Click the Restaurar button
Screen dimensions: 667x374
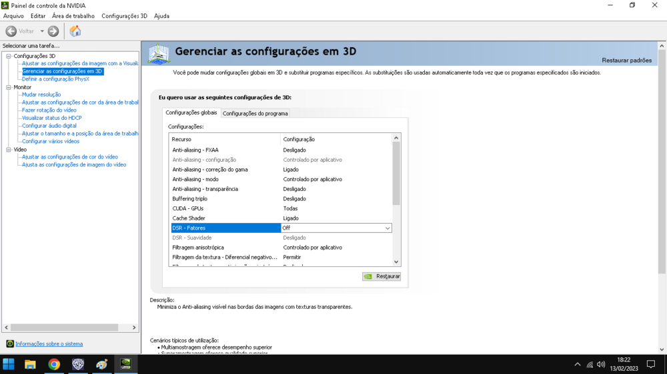(x=382, y=276)
